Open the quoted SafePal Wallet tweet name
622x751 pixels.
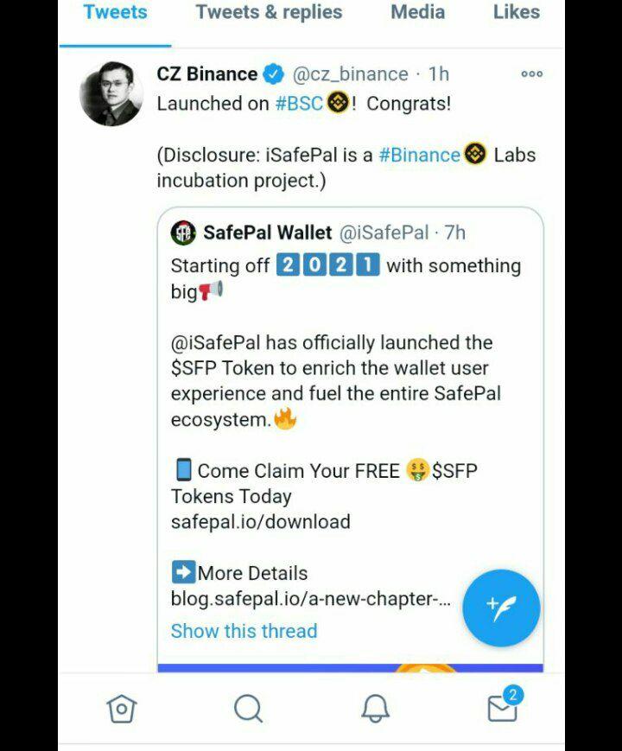[268, 232]
